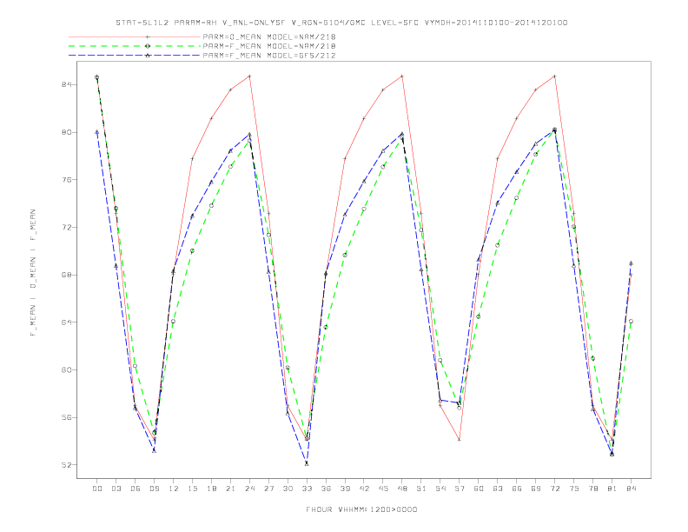Click x-axis forecast hour label 51

(x=421, y=489)
